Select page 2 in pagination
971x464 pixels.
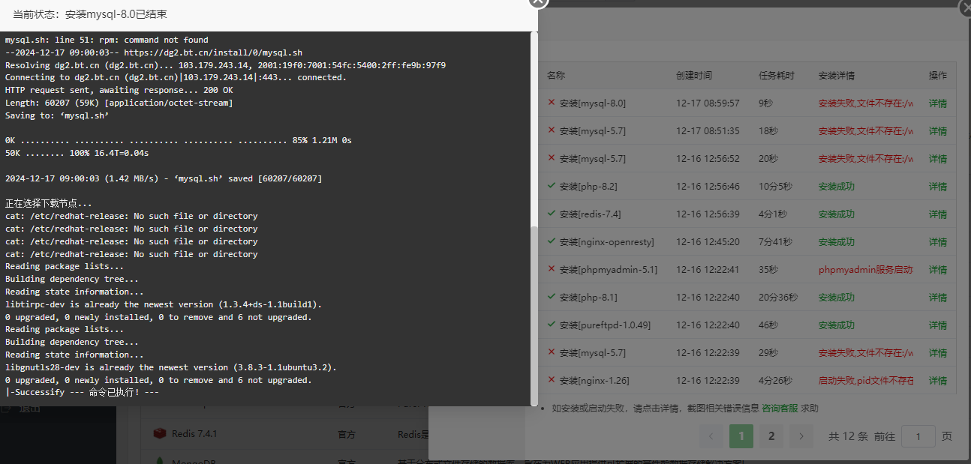tap(771, 436)
